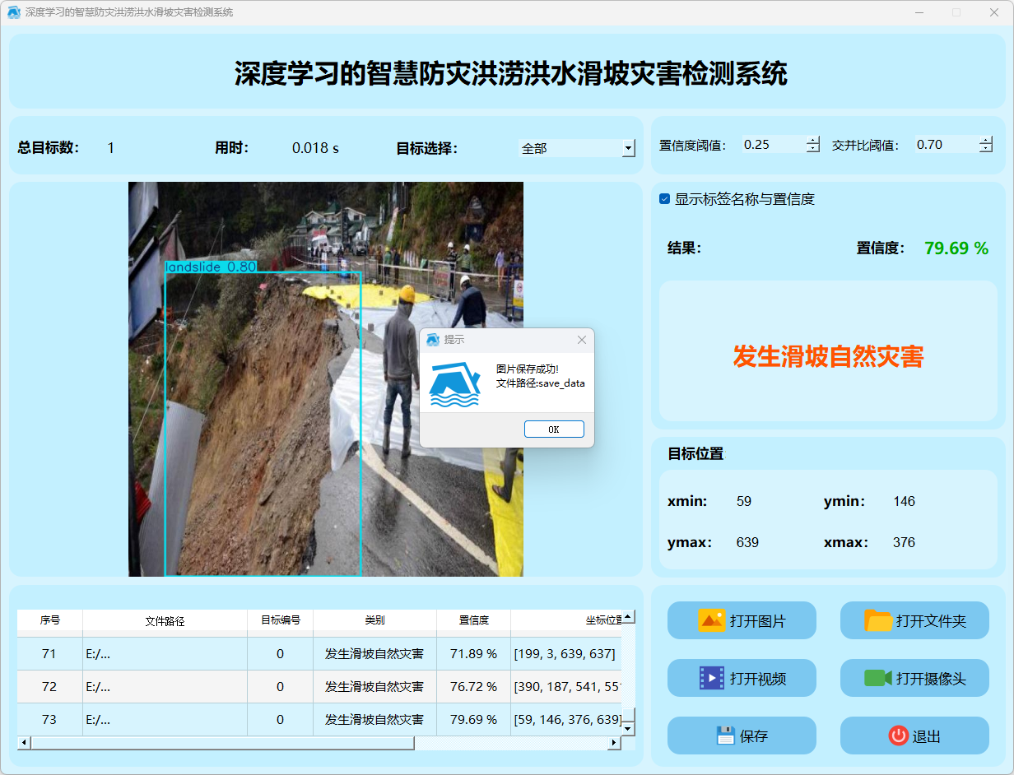Click the 类别 column header

(x=374, y=620)
